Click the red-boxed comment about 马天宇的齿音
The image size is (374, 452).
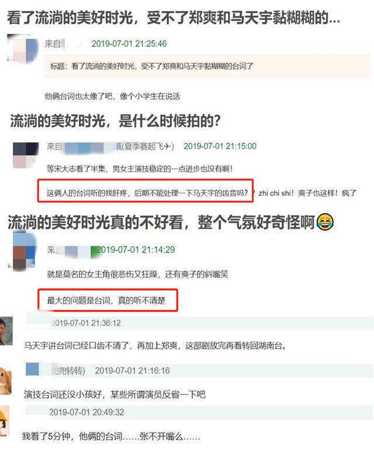tap(146, 191)
